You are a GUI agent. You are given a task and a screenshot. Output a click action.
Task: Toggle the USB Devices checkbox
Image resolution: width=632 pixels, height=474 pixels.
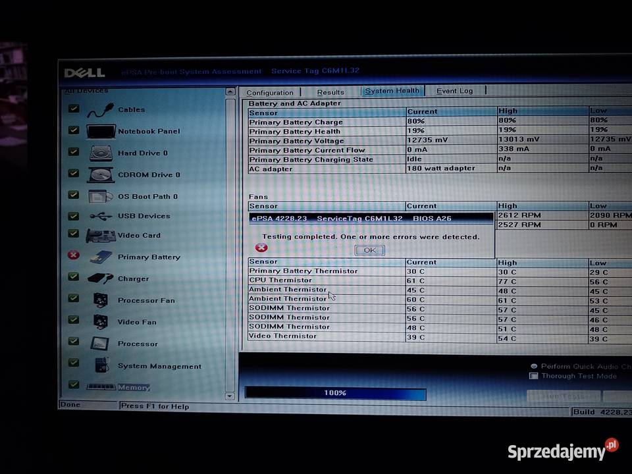73,216
